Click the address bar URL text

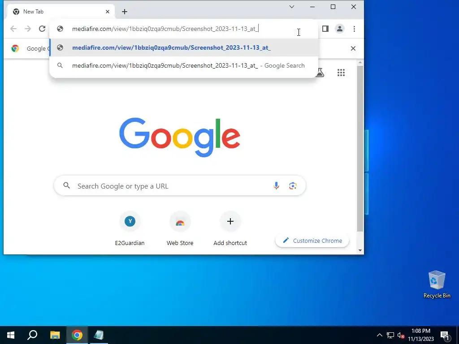[x=165, y=29]
